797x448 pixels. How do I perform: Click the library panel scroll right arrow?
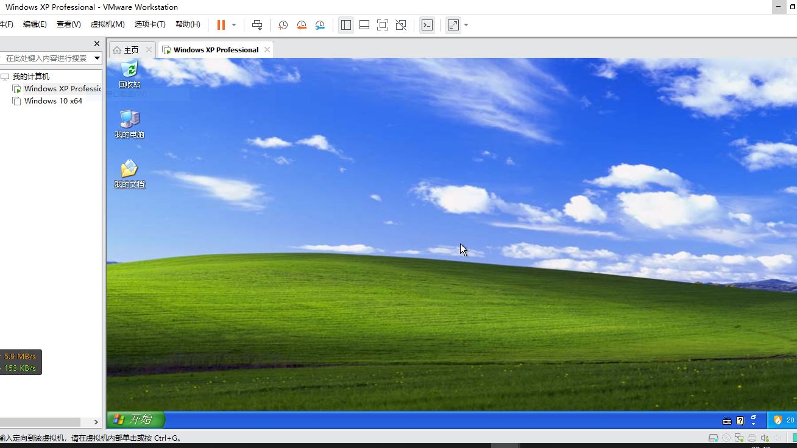click(x=96, y=422)
